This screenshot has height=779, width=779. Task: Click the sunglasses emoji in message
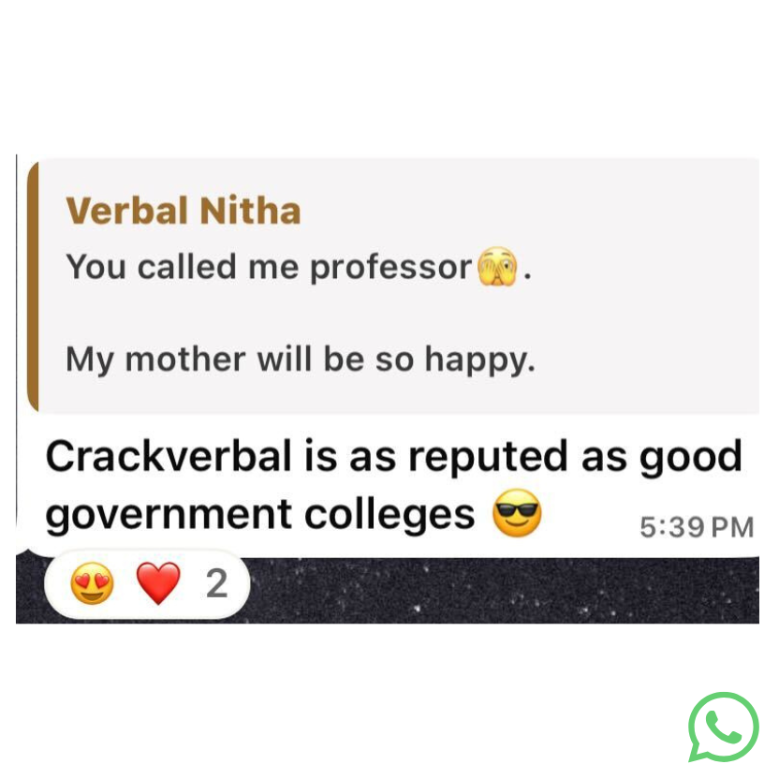pyautogui.click(x=517, y=513)
